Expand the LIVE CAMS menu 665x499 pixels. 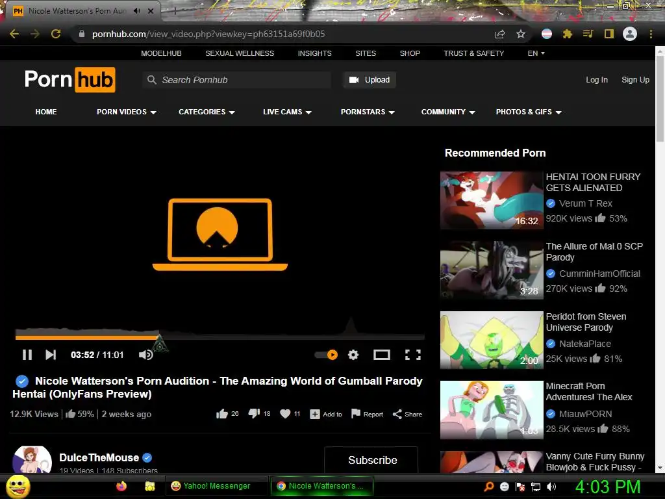(x=287, y=112)
